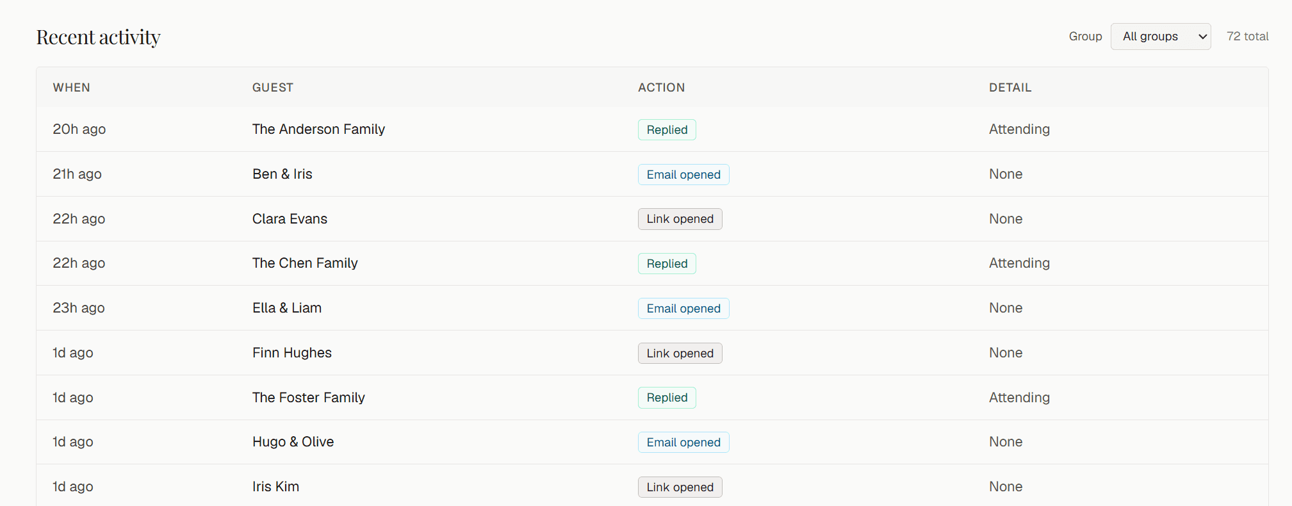
Task: Click None detail for Iris Kim
Action: pyautogui.click(x=1006, y=487)
